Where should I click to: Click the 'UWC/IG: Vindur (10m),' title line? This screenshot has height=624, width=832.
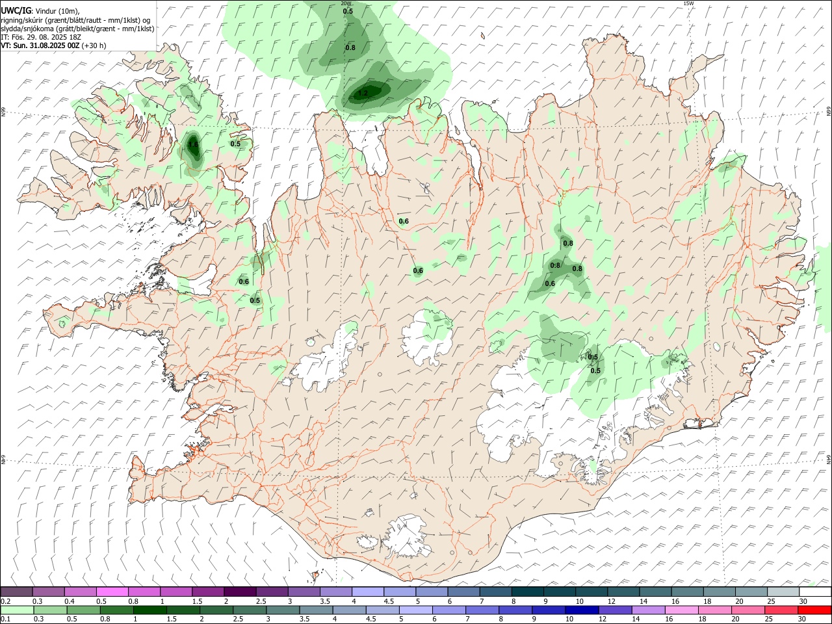point(40,11)
